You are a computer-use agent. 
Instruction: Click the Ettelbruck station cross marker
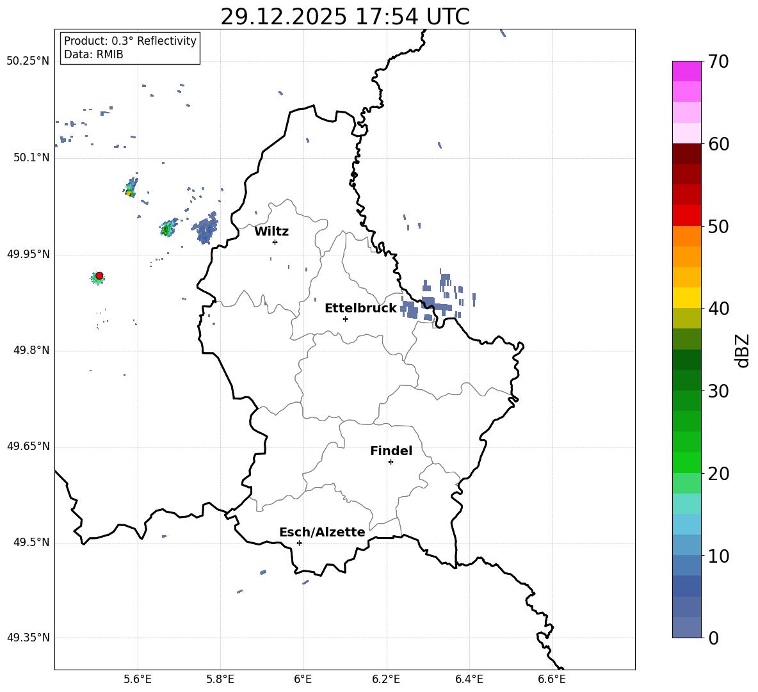click(x=345, y=319)
